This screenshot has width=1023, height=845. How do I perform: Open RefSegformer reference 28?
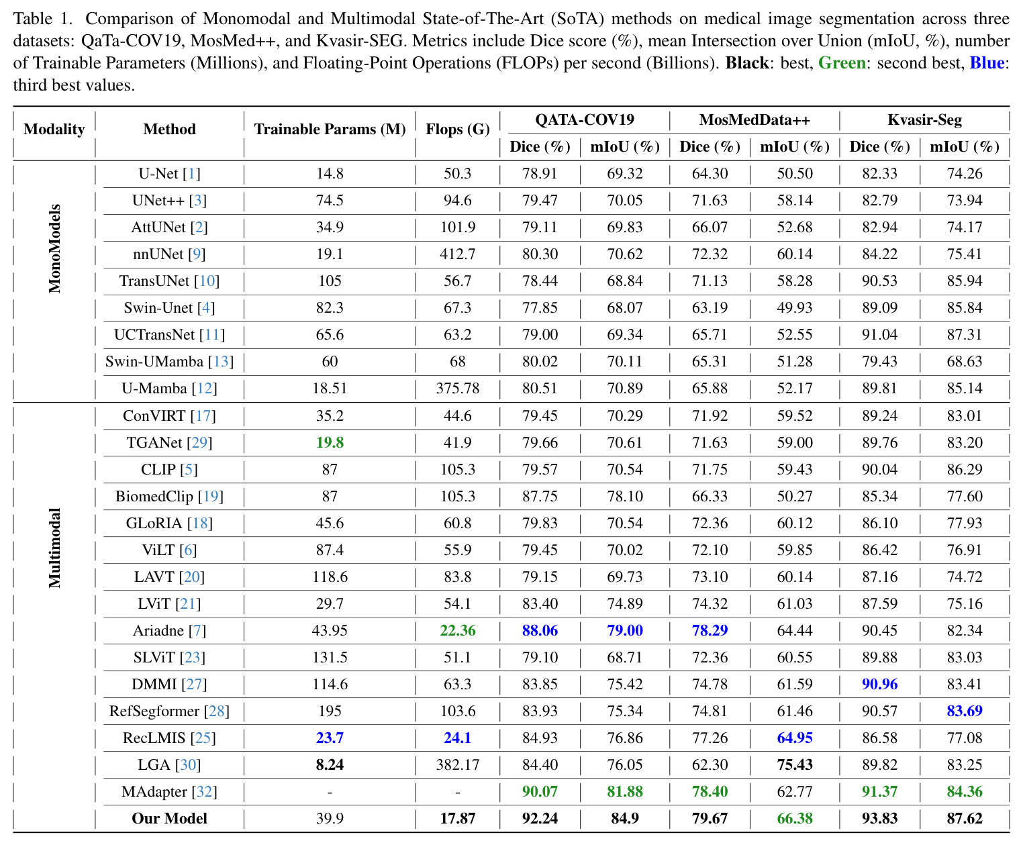click(x=216, y=711)
